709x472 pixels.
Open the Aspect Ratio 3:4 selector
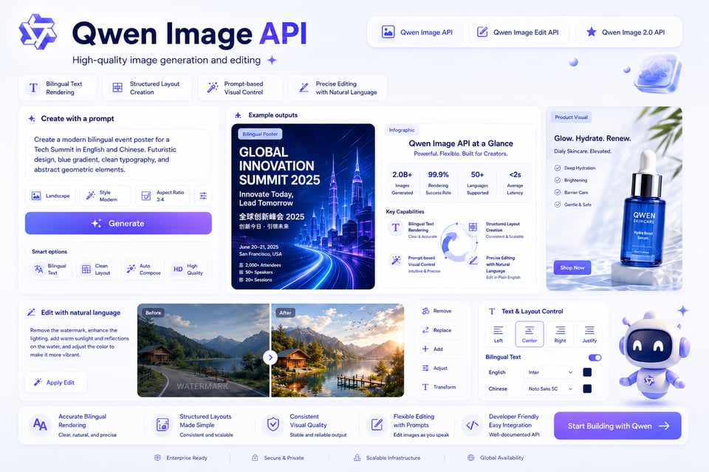tap(162, 196)
